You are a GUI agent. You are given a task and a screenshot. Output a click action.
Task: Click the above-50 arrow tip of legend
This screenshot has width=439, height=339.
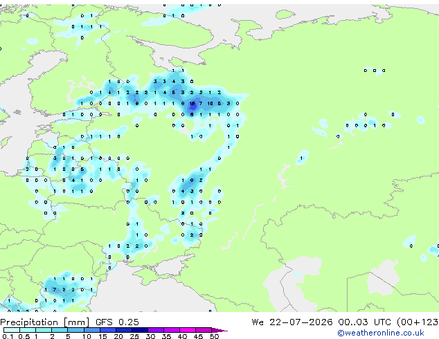[219, 330]
